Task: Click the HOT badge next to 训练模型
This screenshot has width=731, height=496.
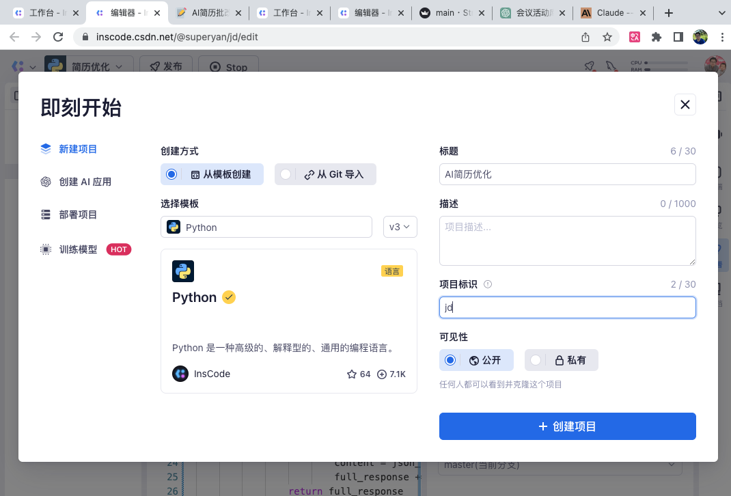Action: (119, 249)
